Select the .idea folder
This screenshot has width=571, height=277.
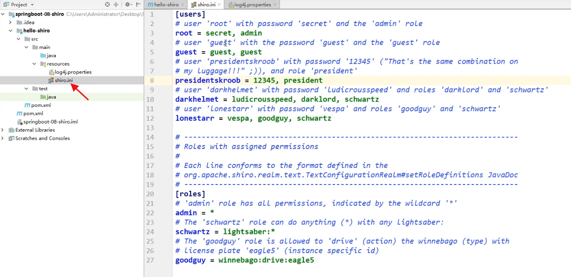[29, 22]
